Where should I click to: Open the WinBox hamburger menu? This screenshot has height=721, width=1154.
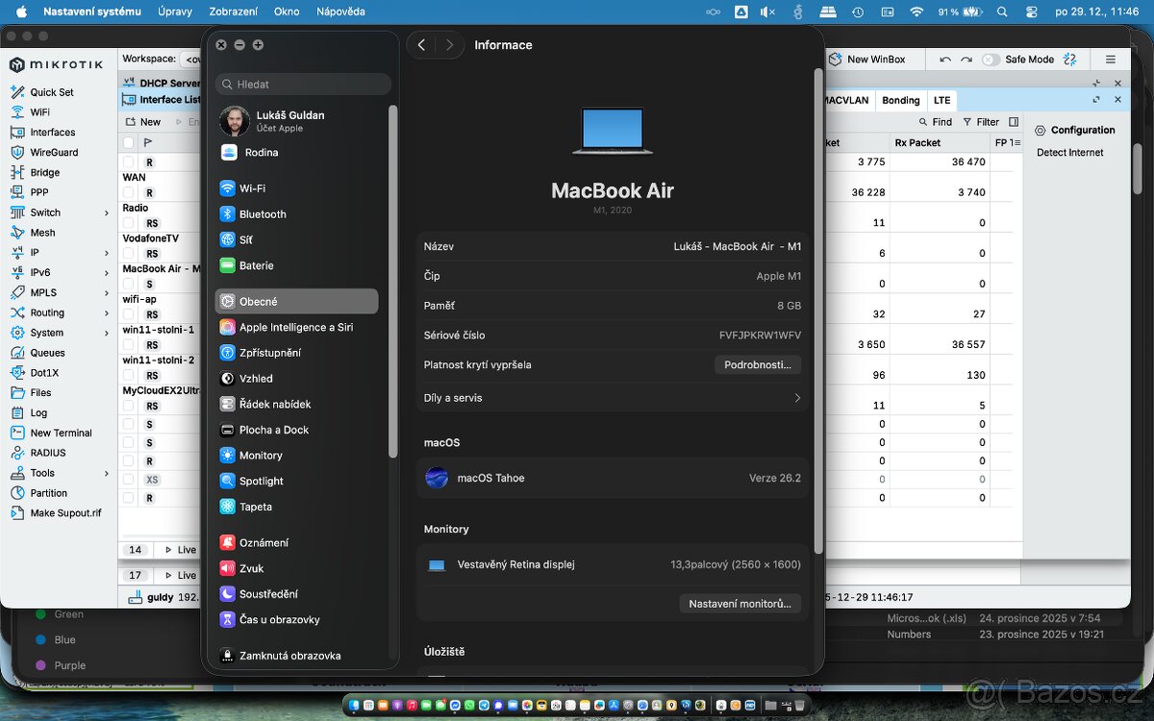coord(1111,60)
